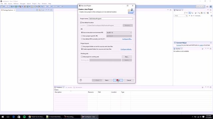Open the Working sets combo box
The width and height of the screenshot is (213, 119).
point(105,60)
